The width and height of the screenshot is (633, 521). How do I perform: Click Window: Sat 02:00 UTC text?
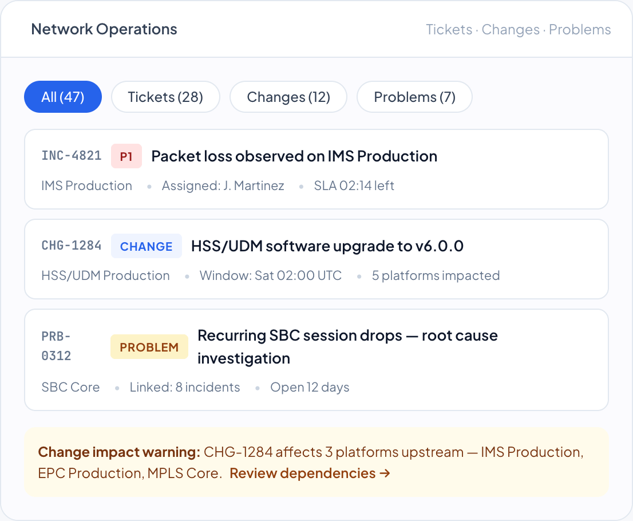pyautogui.click(x=271, y=275)
